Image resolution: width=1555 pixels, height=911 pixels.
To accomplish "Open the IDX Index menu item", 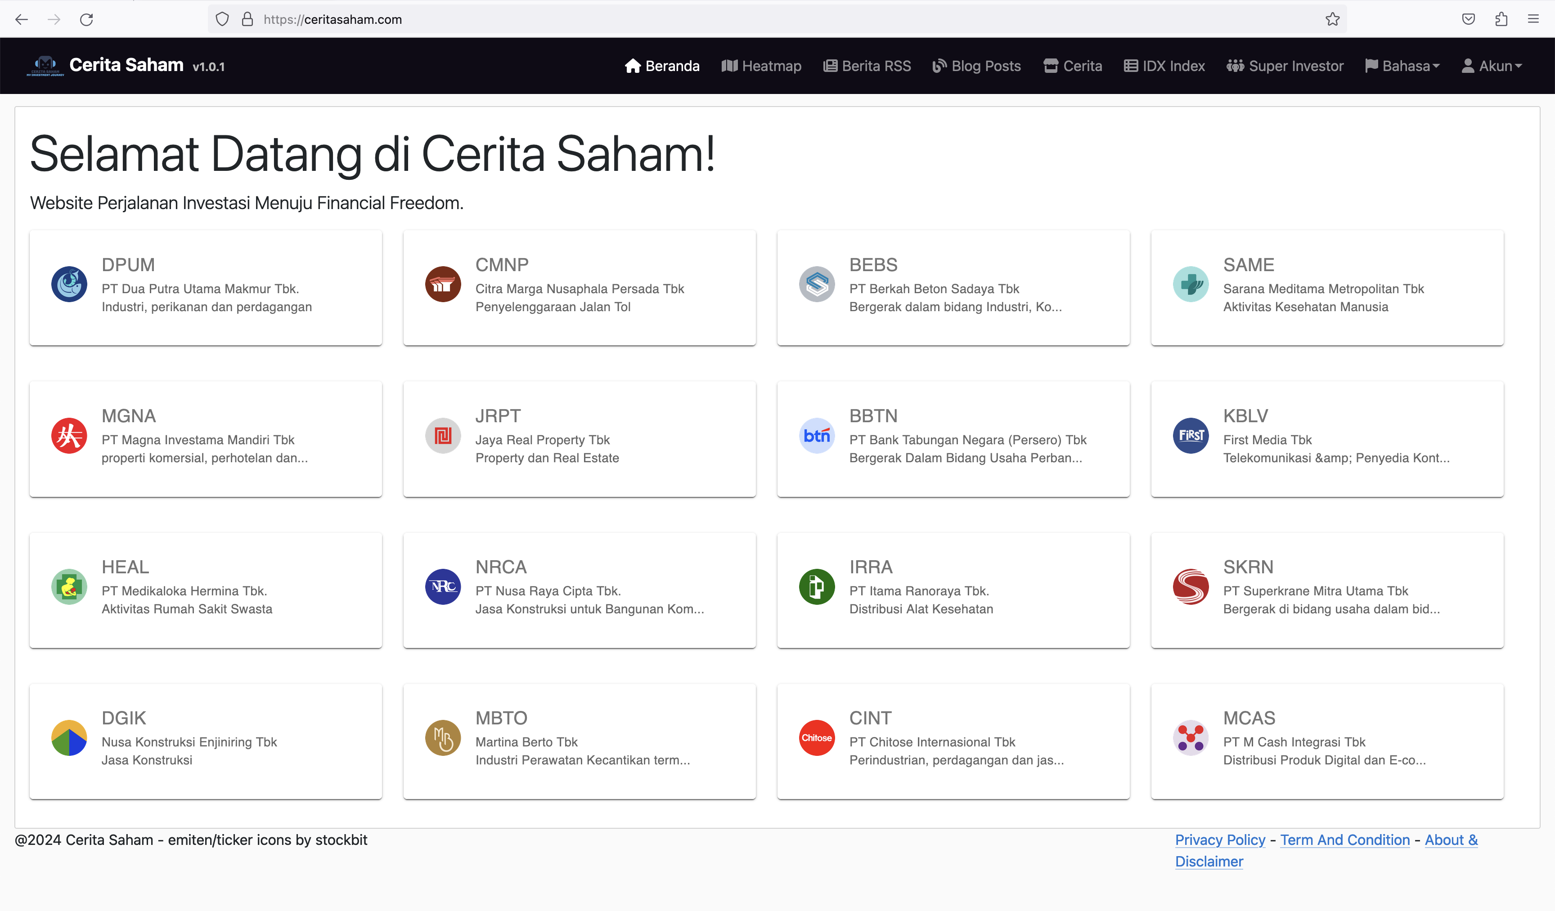I will [1164, 66].
